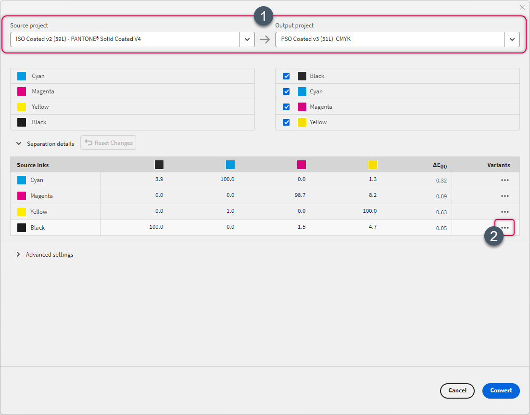Expand the Advanced settings section
This screenshot has height=415, width=530.
[x=18, y=255]
